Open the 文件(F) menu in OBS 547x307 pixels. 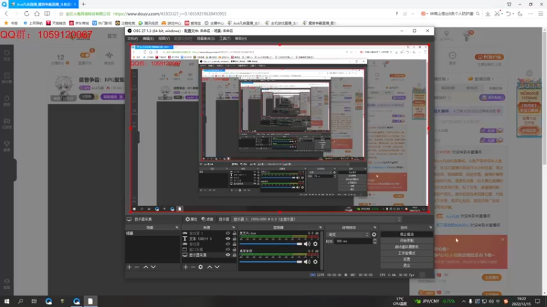[x=133, y=39]
